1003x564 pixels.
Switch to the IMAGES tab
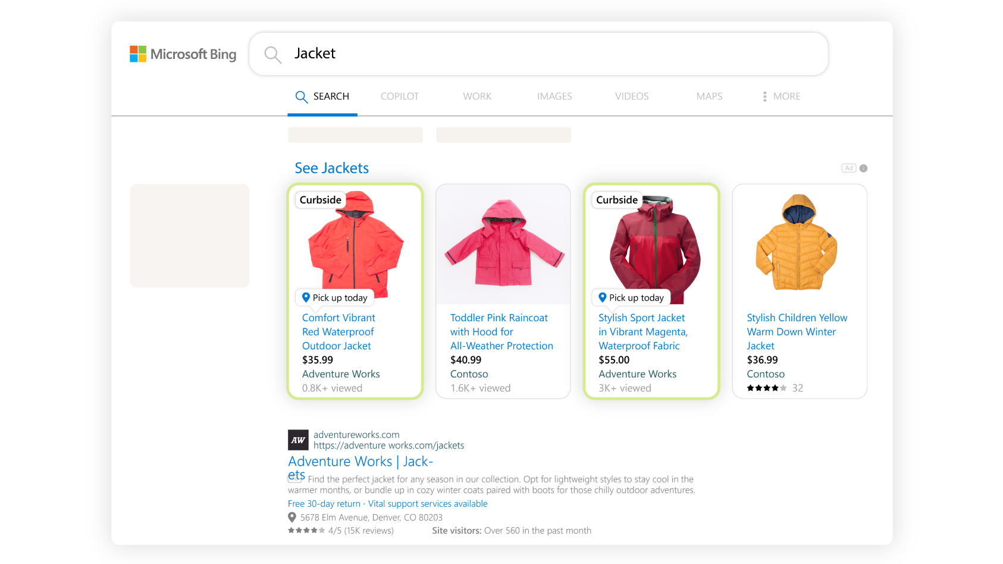coord(554,96)
